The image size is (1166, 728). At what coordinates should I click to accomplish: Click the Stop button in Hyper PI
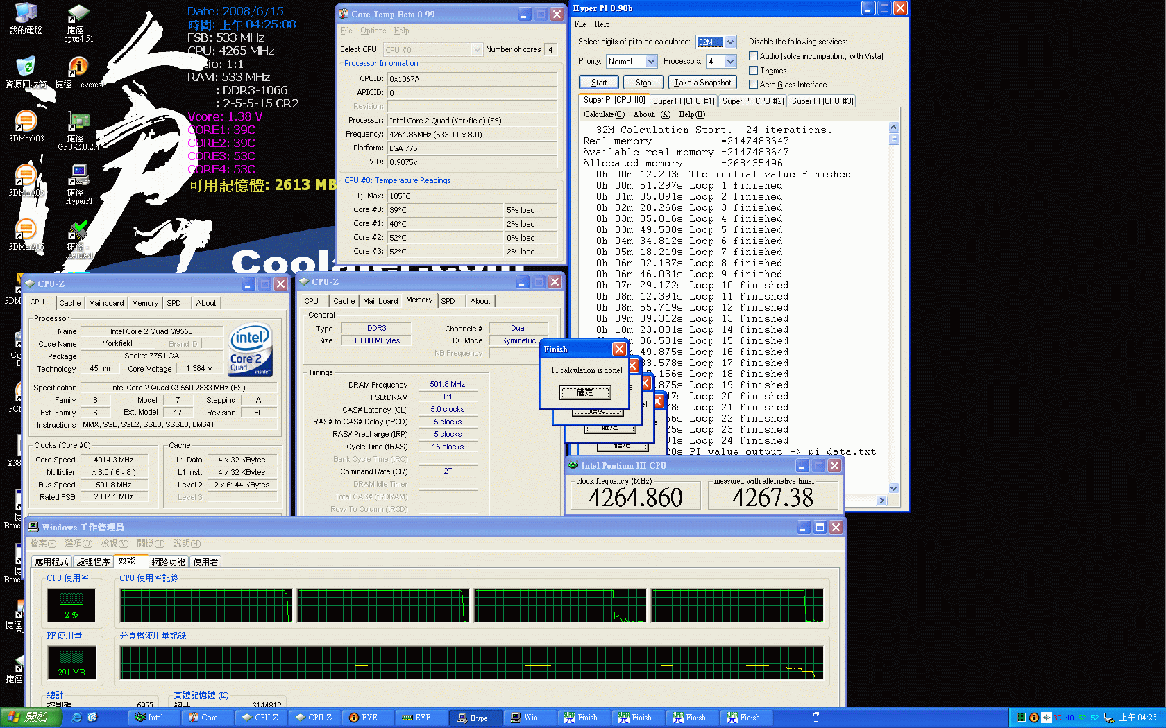[x=643, y=82]
